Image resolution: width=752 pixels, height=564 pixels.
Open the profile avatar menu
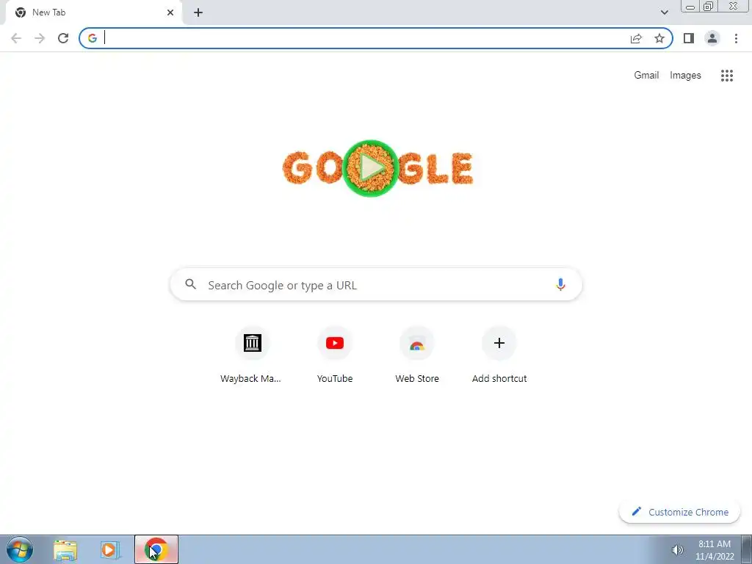(712, 38)
